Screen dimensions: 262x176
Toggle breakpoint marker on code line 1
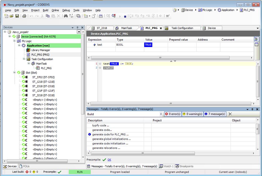tap(100, 64)
